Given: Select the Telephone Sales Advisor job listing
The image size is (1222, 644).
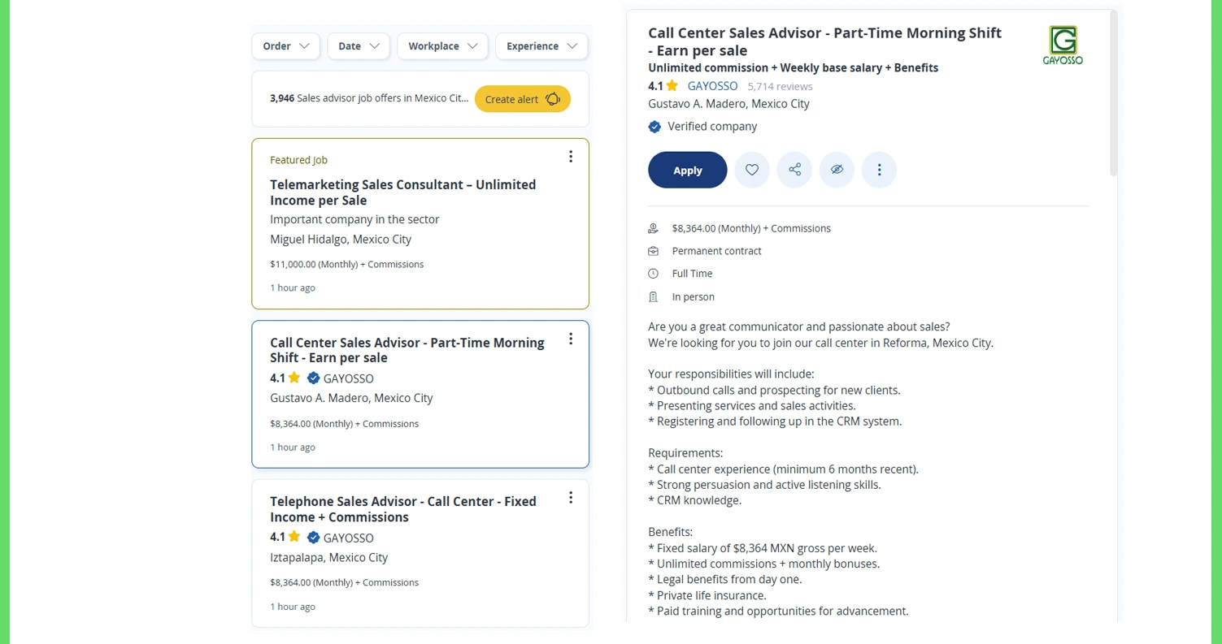Looking at the screenshot, I should pos(402,509).
